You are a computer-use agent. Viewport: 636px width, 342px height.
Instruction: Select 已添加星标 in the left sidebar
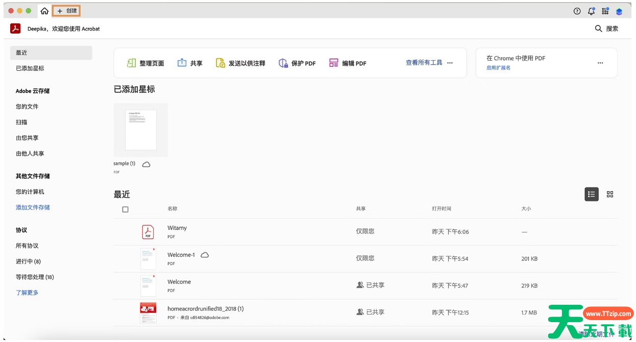(30, 68)
